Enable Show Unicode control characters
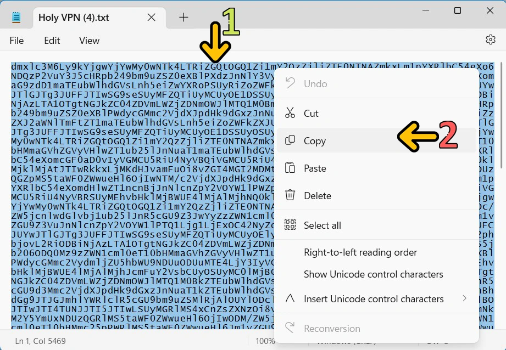 click(x=374, y=274)
